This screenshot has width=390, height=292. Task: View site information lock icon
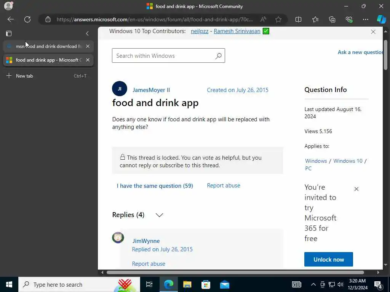(48, 19)
